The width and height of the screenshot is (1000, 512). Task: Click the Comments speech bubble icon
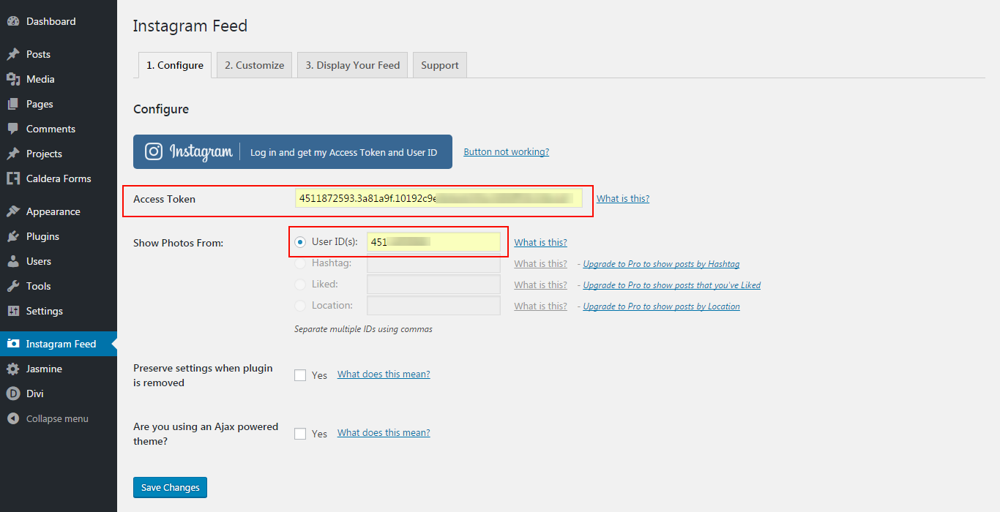pyautogui.click(x=12, y=129)
